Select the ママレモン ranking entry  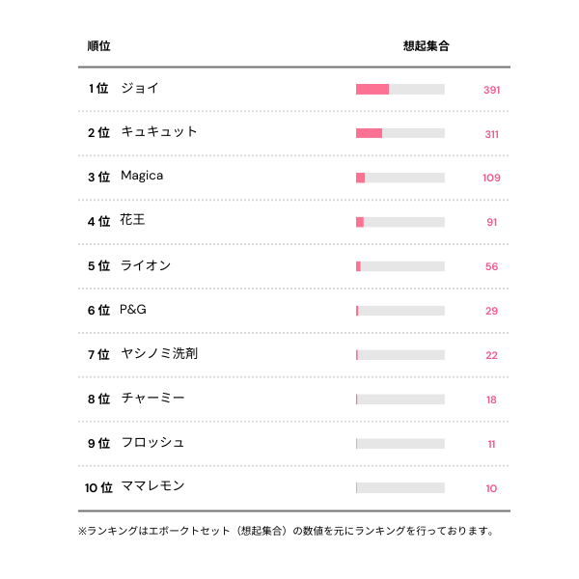pos(152,487)
